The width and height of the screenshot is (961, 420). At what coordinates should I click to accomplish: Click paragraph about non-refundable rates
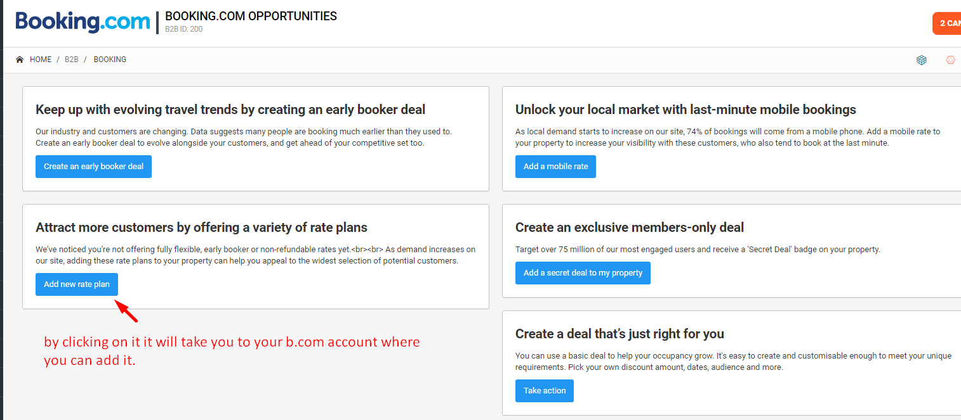pyautogui.click(x=255, y=255)
